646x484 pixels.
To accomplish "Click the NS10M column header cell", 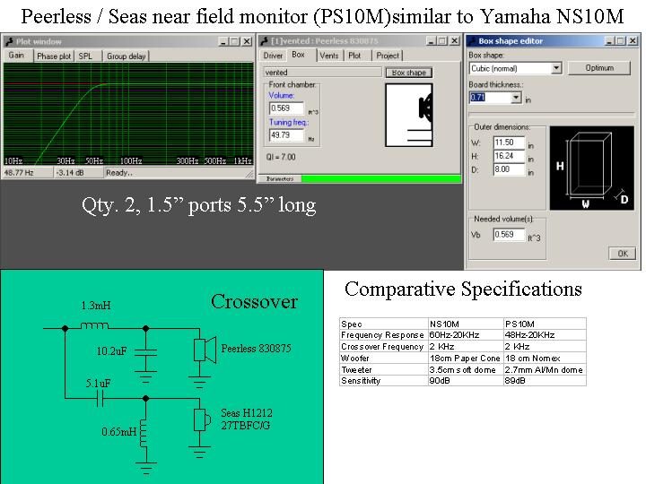I will 466,324.
